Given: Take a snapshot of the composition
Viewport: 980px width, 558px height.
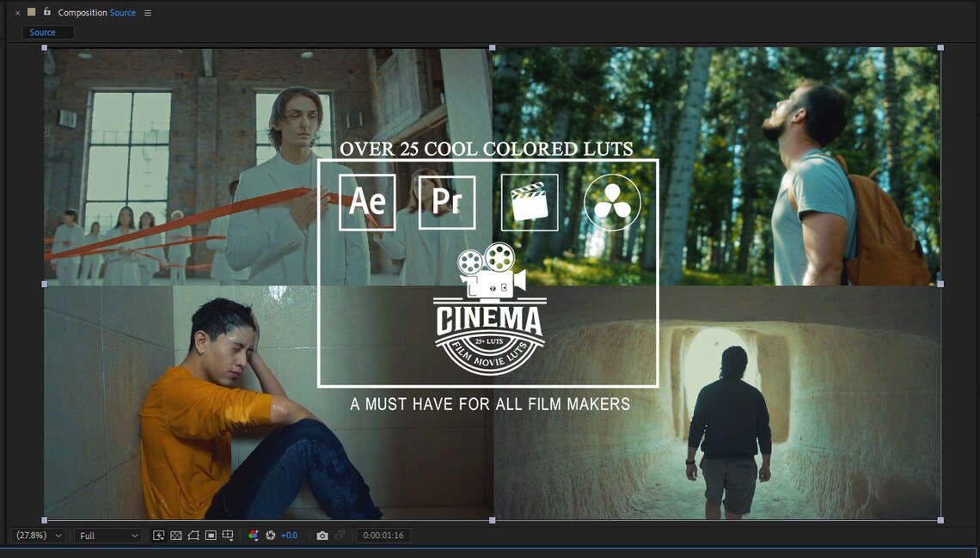Looking at the screenshot, I should pos(322,535).
